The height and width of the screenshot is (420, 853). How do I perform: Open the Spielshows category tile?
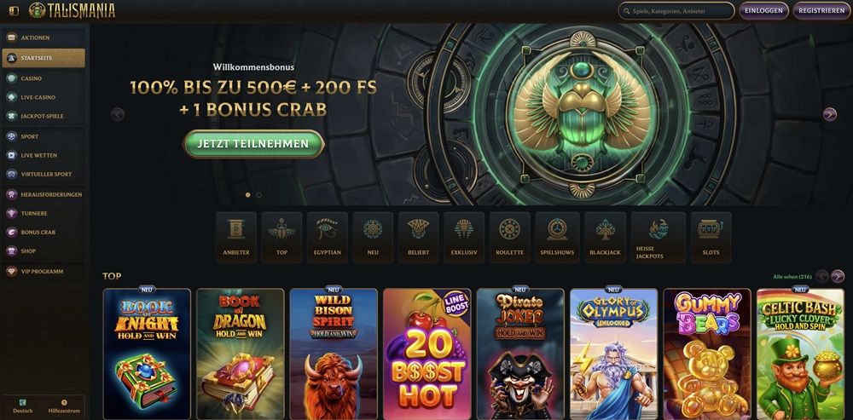557,238
